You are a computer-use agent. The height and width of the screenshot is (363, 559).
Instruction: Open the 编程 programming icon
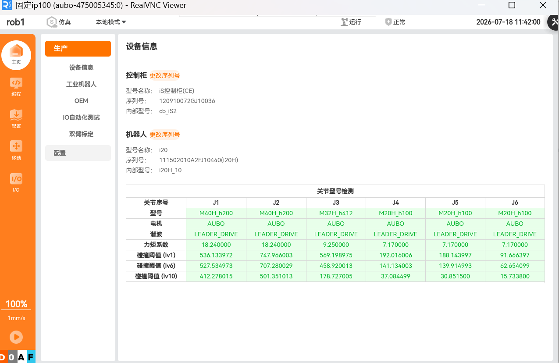pyautogui.click(x=16, y=86)
